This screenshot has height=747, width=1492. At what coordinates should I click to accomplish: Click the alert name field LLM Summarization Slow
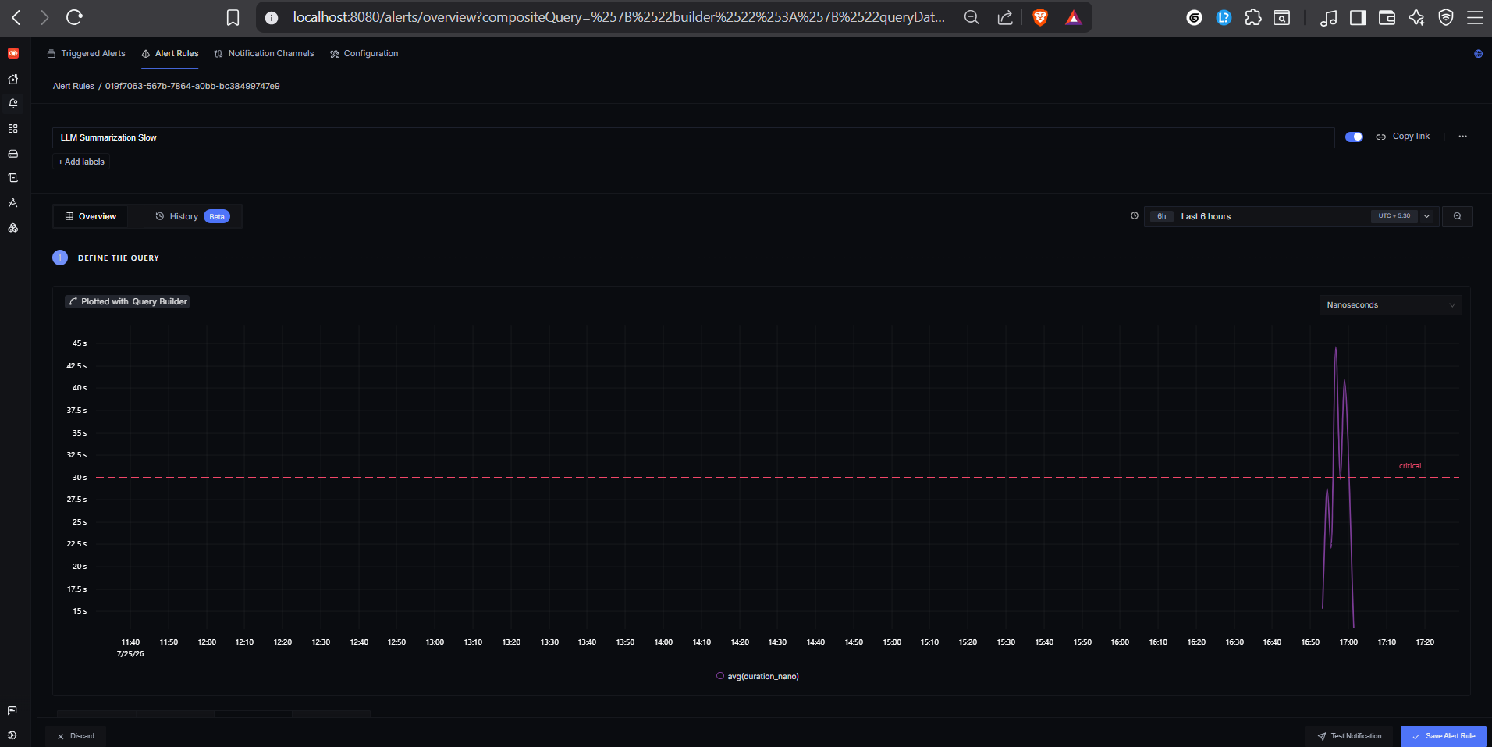(693, 137)
